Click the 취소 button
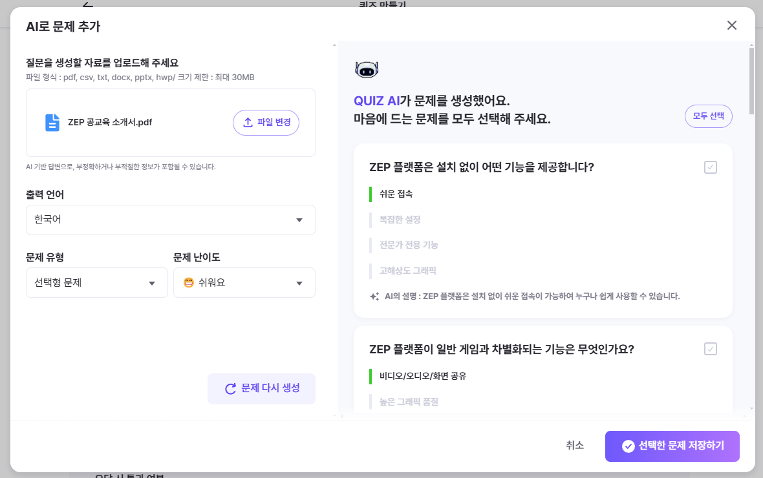Viewport: 763px width, 478px height. coord(575,446)
